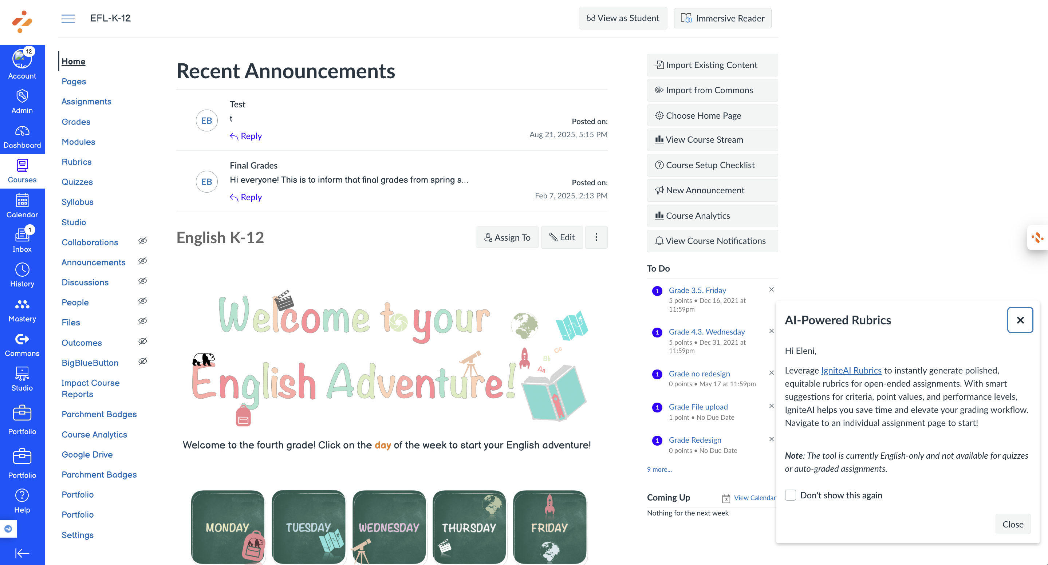
Task: Follow the IgniteAI Rubrics link
Action: click(x=851, y=370)
